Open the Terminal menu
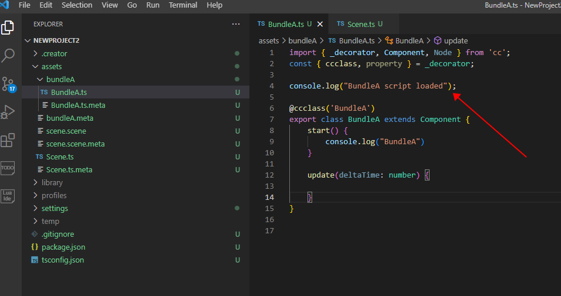The image size is (561, 296). [183, 5]
